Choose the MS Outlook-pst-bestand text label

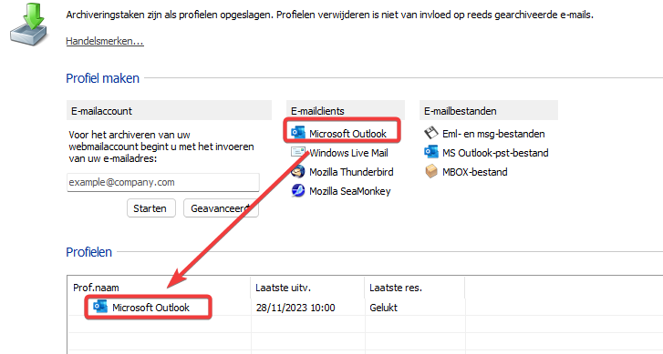[495, 153]
